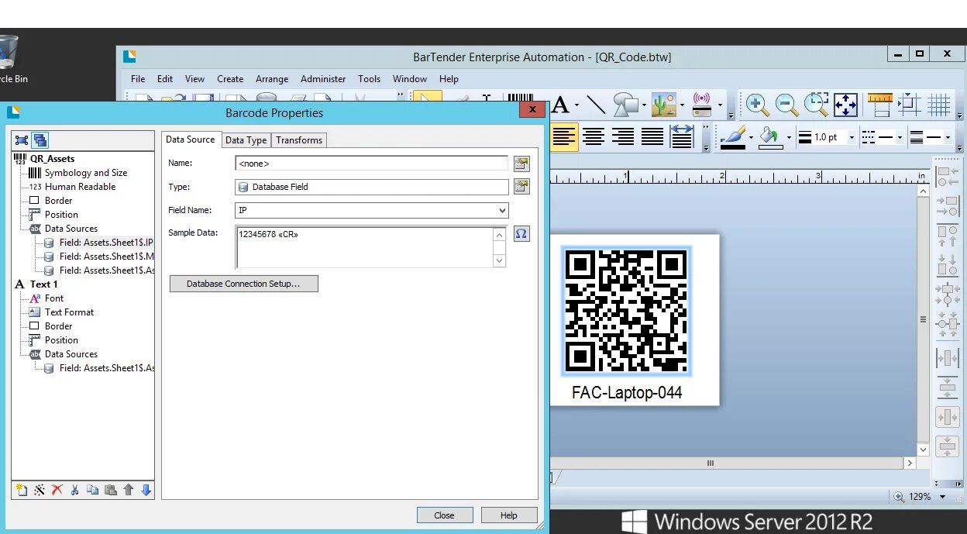Select Text Format under Text 1
This screenshot has height=534, width=967.
coord(69,312)
